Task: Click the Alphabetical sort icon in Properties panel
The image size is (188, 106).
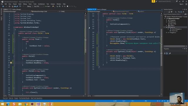Action: (167, 53)
